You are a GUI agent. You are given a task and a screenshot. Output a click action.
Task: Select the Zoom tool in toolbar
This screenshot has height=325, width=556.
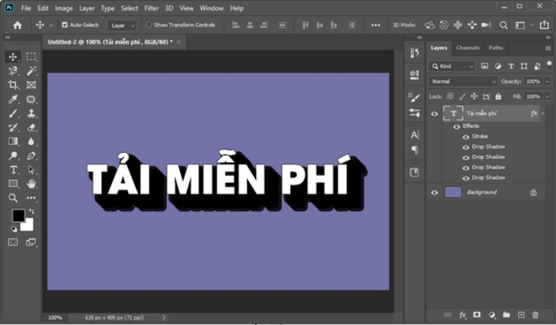click(x=14, y=198)
